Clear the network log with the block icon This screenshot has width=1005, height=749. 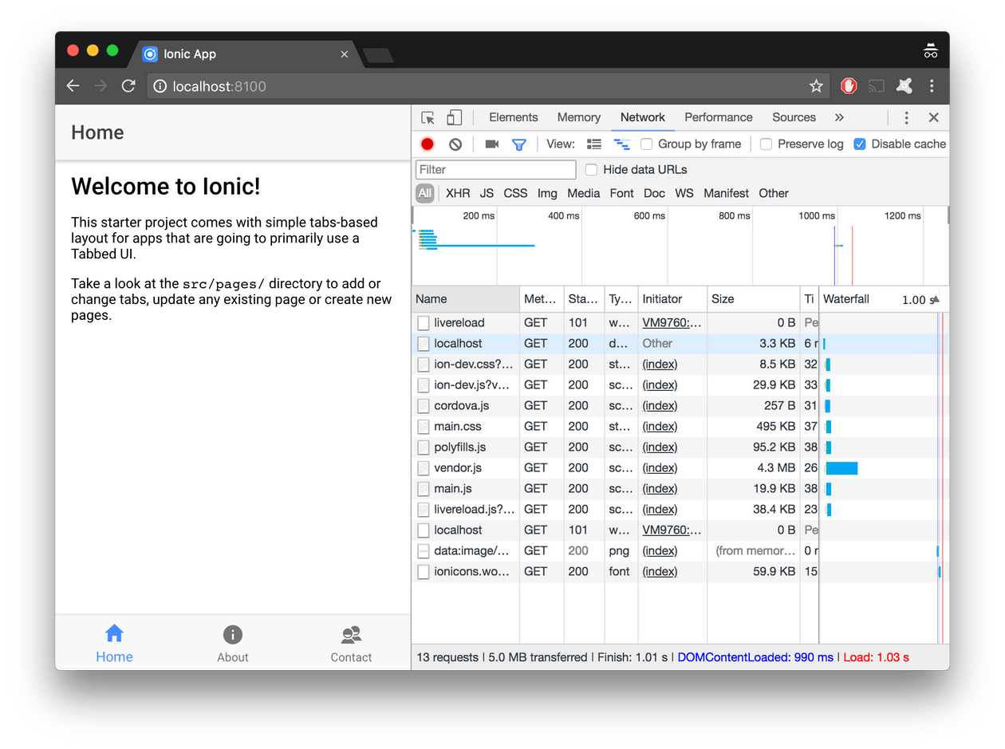[x=455, y=144]
